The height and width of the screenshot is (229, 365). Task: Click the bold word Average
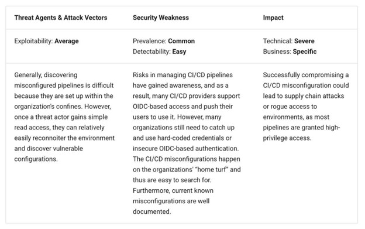pos(67,41)
